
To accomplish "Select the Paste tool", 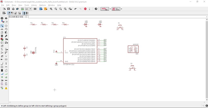I will pyautogui.click(x=6, y=32).
